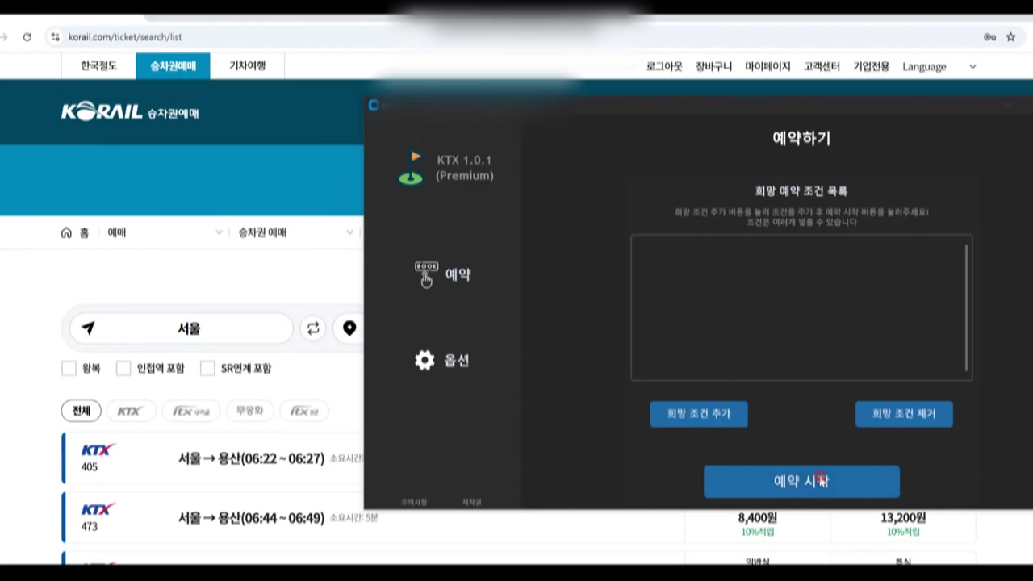Click the 희망 예약 조건 목록 heading
The width and height of the screenshot is (1033, 581).
801,191
